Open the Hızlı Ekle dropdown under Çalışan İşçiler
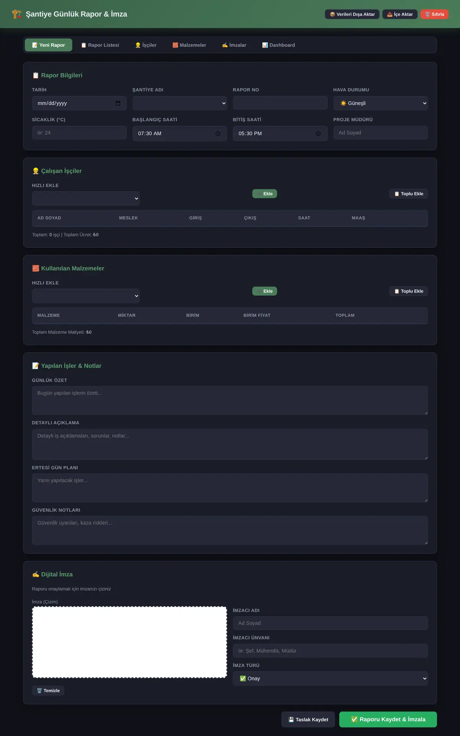The height and width of the screenshot is (736, 460). pyautogui.click(x=86, y=199)
